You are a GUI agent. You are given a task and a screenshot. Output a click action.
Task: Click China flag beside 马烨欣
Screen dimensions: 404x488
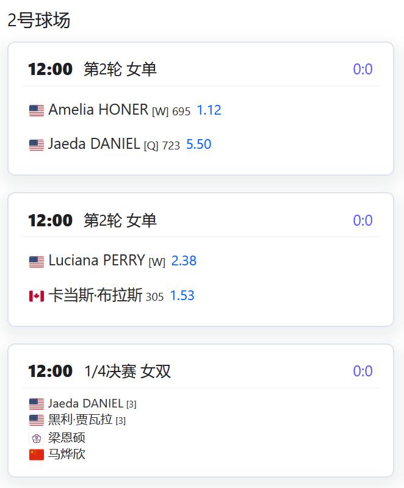[37, 454]
